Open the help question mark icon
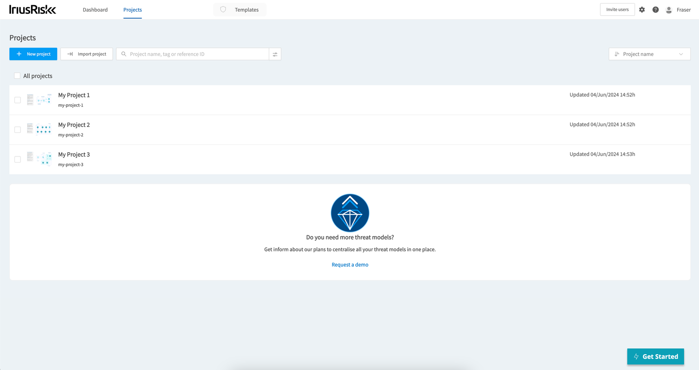Viewport: 699px width, 370px height. [x=655, y=10]
